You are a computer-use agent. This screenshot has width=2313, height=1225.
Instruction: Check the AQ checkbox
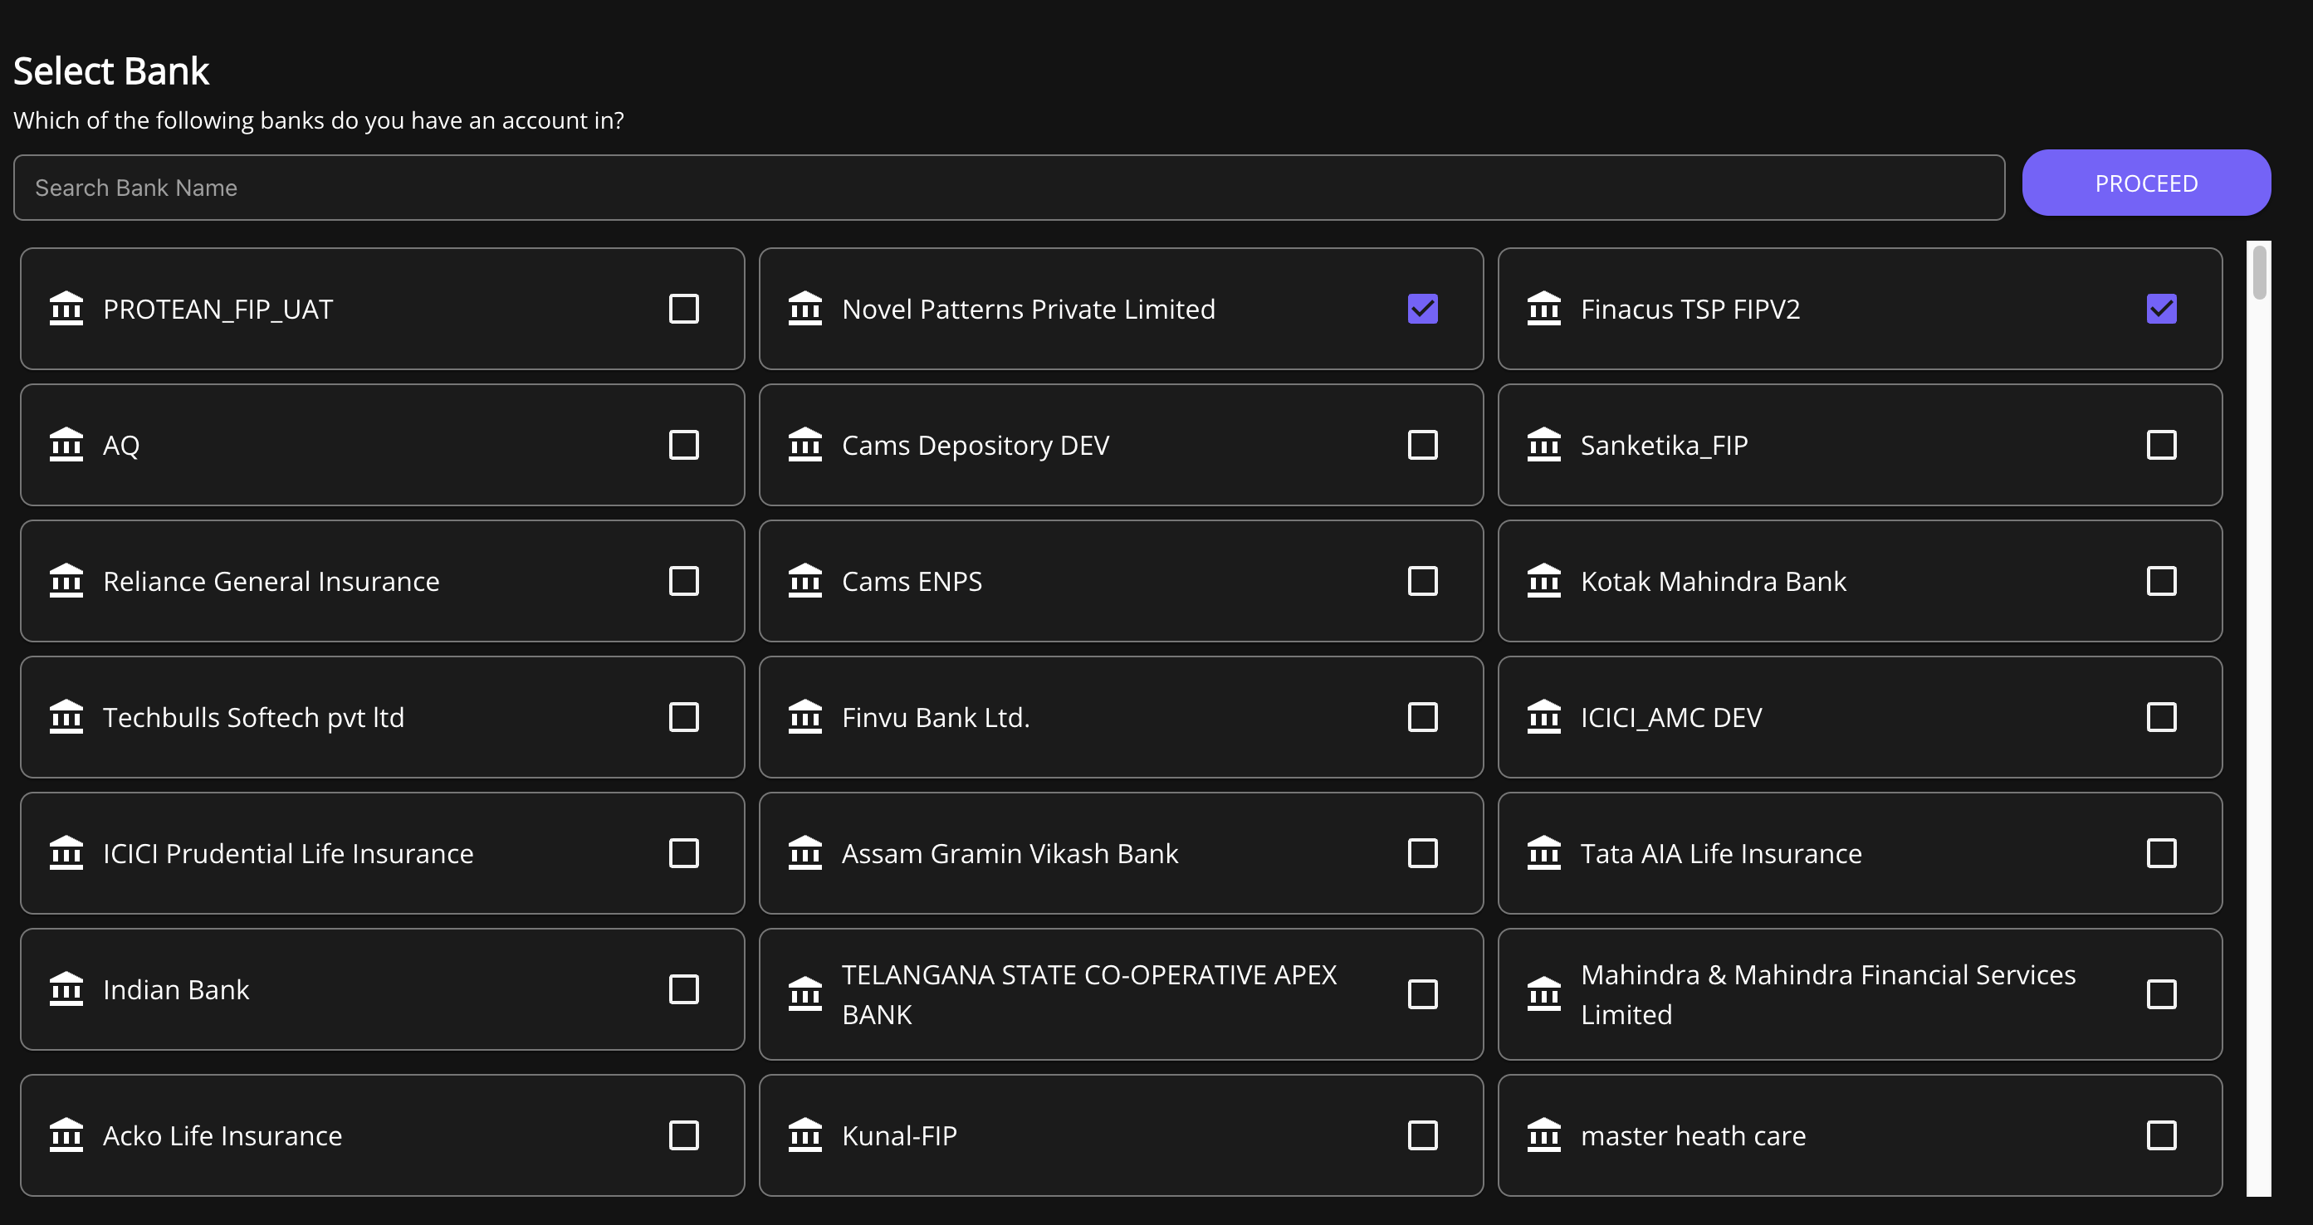click(684, 445)
